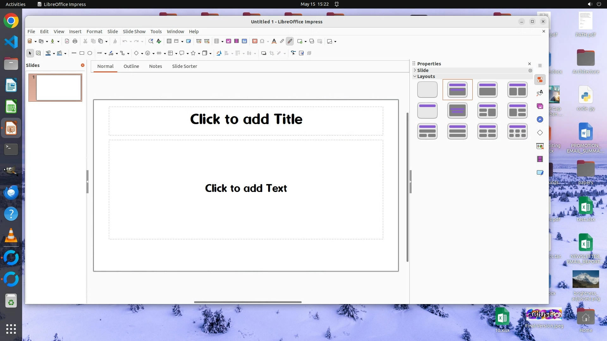The height and width of the screenshot is (341, 607).
Task: Expand the Slide section in Properties
Action: click(415, 70)
